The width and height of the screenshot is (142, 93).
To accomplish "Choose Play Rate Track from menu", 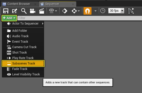I will tap(23, 58).
